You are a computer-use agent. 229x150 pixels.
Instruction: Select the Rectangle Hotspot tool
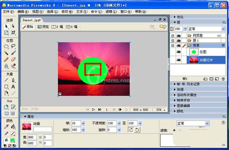(6, 107)
